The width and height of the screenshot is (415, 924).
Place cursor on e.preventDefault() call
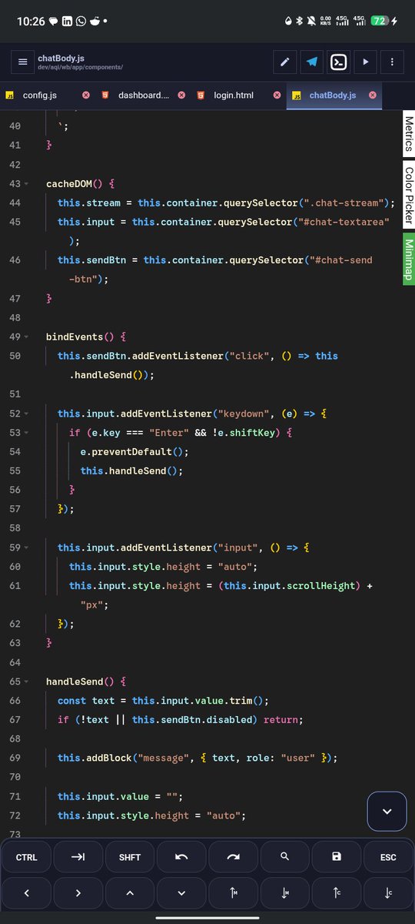tap(134, 452)
